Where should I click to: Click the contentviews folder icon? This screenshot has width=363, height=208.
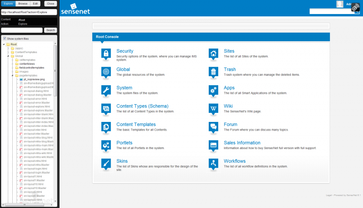(x=17, y=64)
